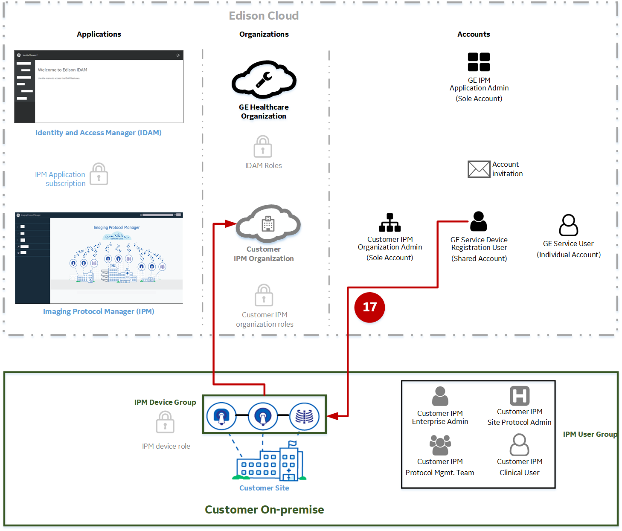622x531 pixels.
Task: Open the Identity and Access Manager (IDAM) link
Action: point(98,133)
